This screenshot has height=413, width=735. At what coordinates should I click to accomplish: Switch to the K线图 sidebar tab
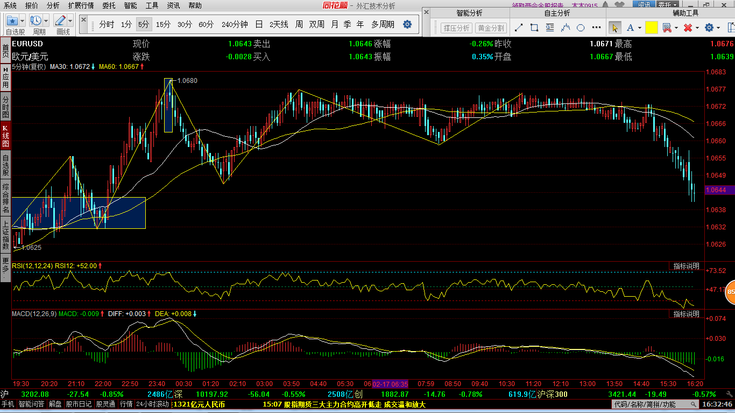point(5,136)
